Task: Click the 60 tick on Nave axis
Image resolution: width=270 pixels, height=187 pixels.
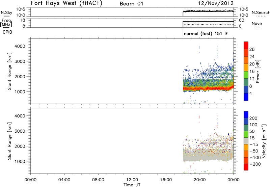Action: point(242,20)
